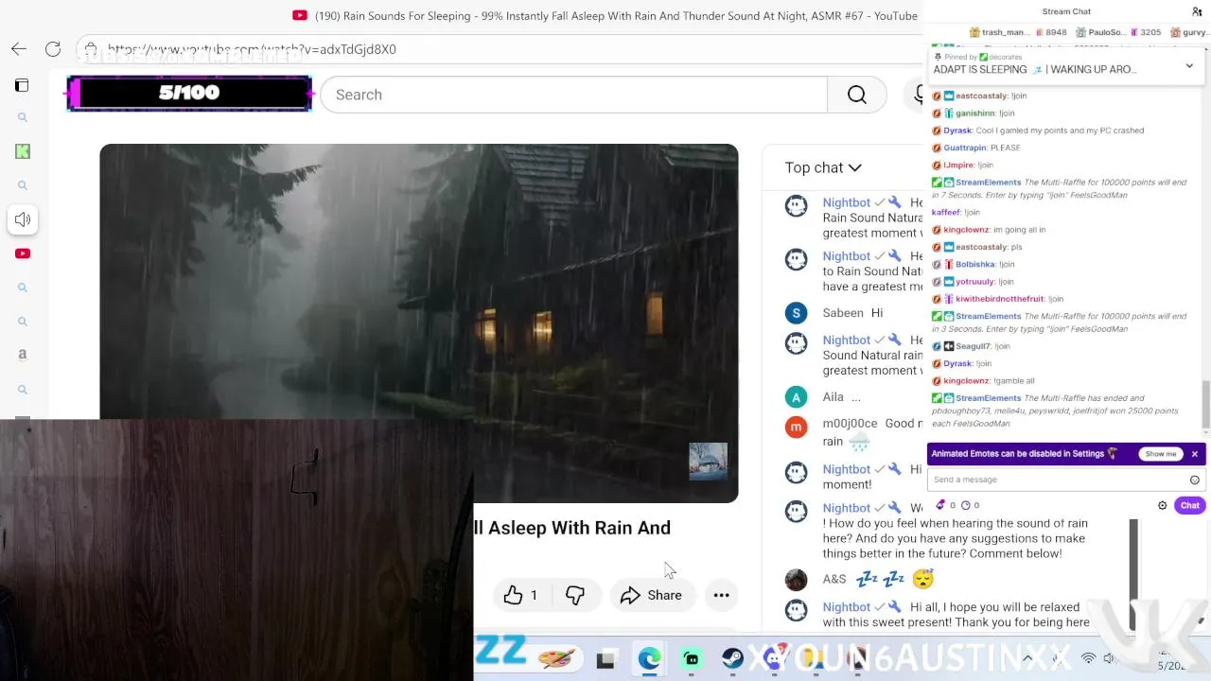Like the video with thumbs up

(520, 595)
